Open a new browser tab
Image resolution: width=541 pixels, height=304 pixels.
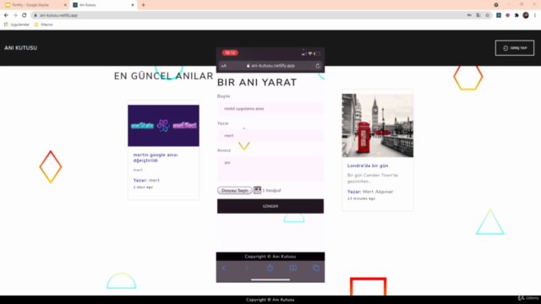[143, 5]
